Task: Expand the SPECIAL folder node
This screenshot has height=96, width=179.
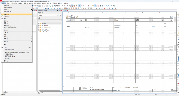Action: pos(39,24)
